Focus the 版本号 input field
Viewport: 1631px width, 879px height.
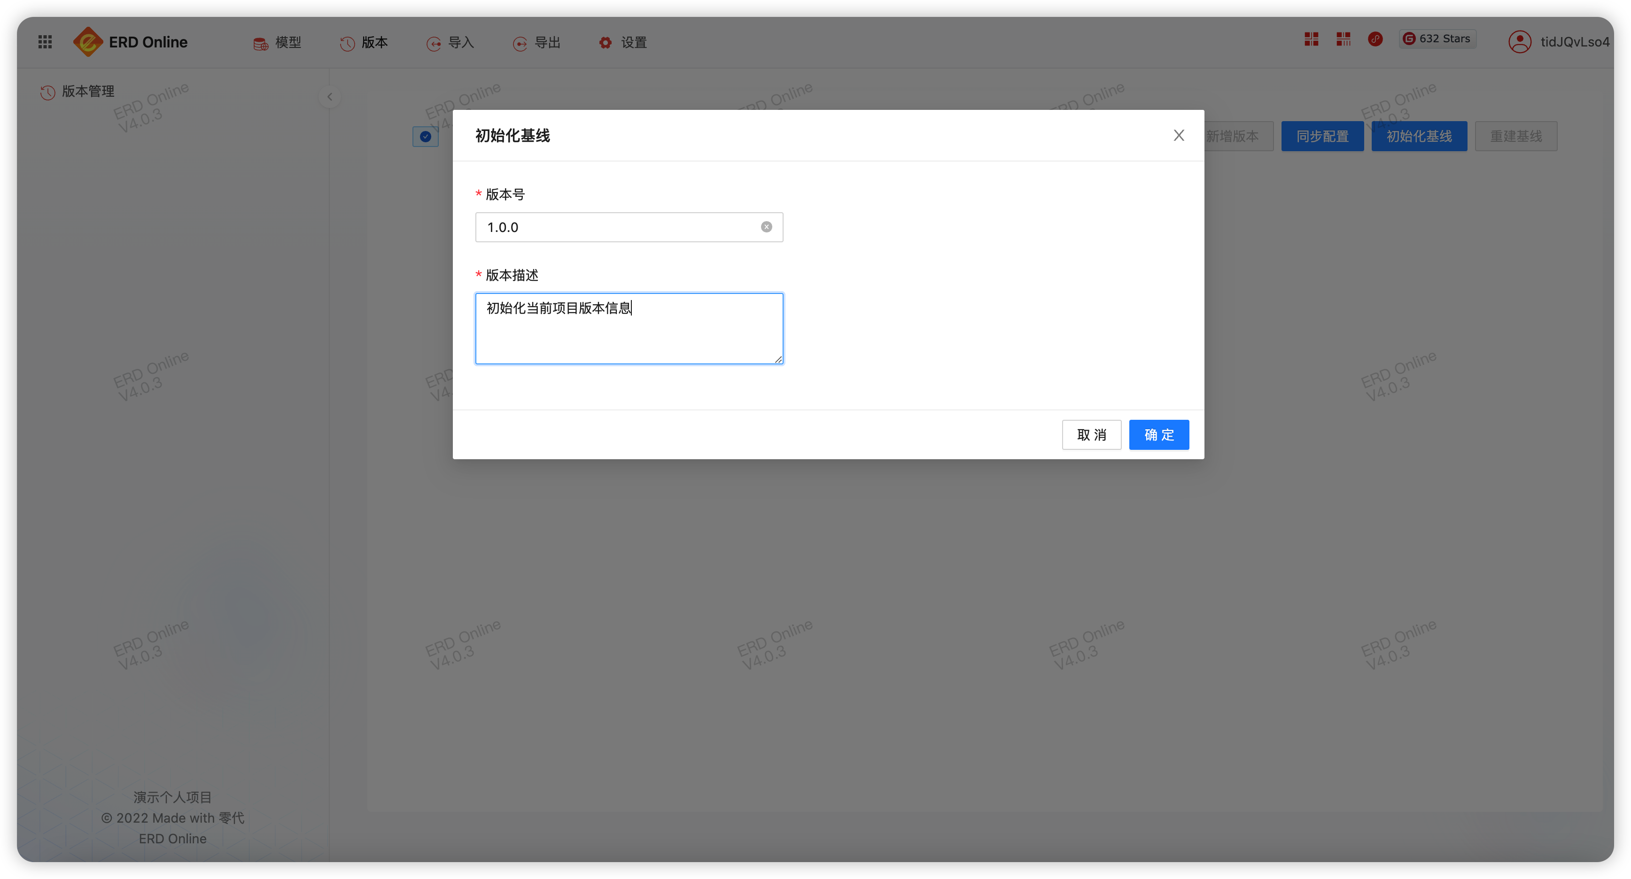(629, 227)
